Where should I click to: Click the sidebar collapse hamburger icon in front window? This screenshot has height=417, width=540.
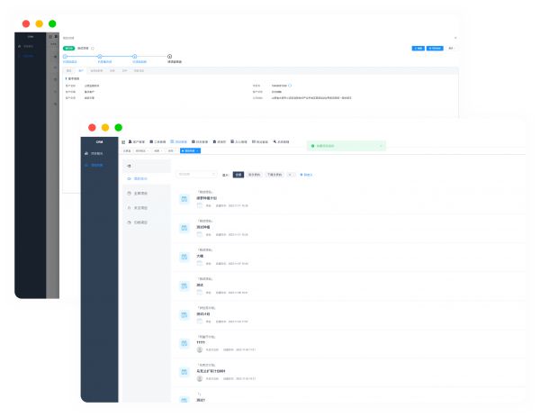click(x=123, y=141)
